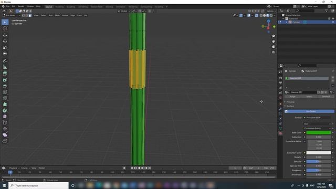Click the zoom view magnifier icon
336x189 pixels.
tap(273, 36)
